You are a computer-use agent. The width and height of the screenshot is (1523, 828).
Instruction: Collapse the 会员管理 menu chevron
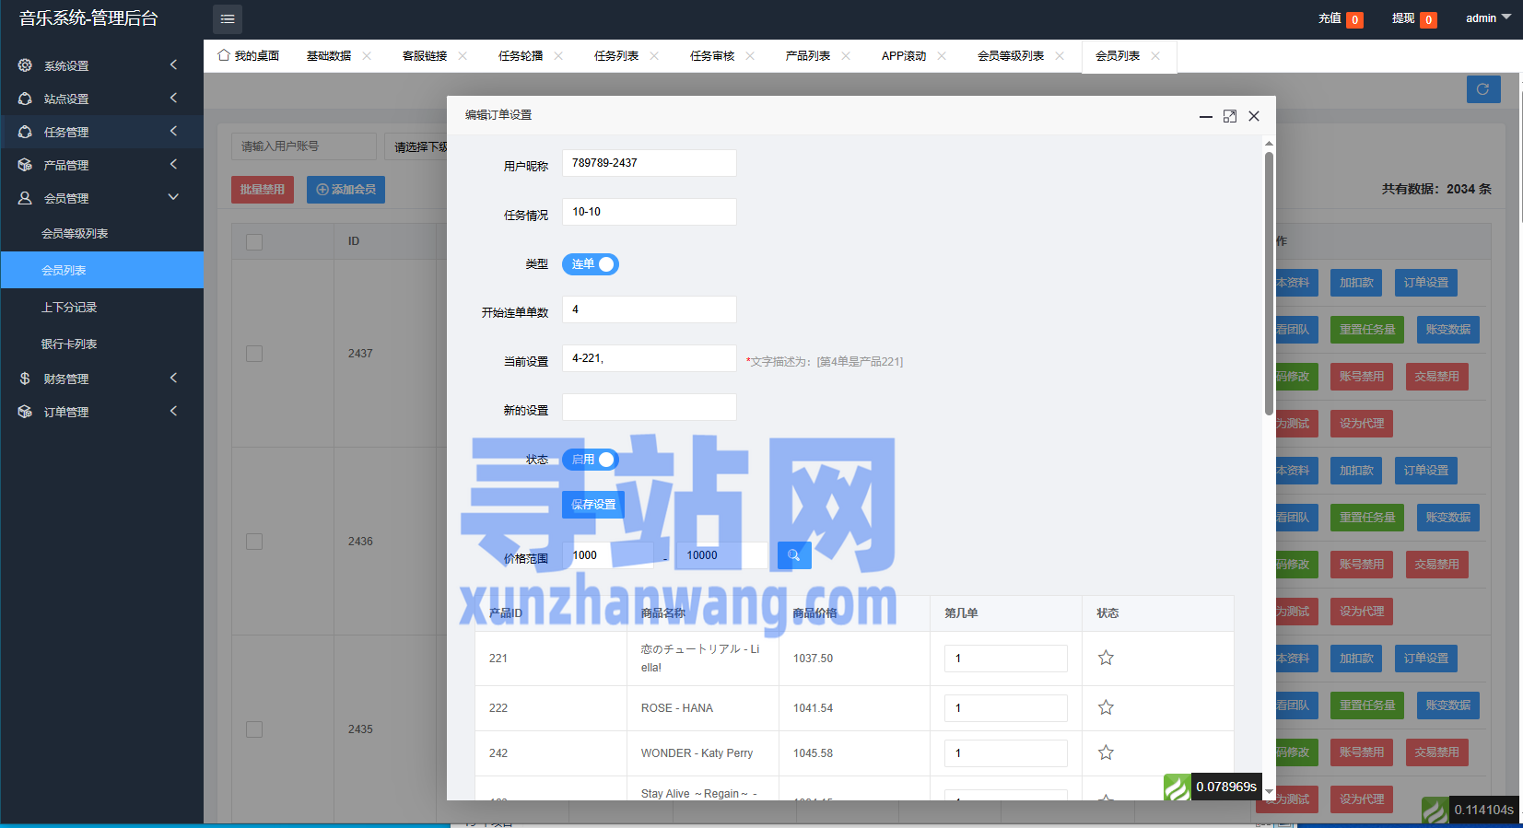click(x=173, y=197)
